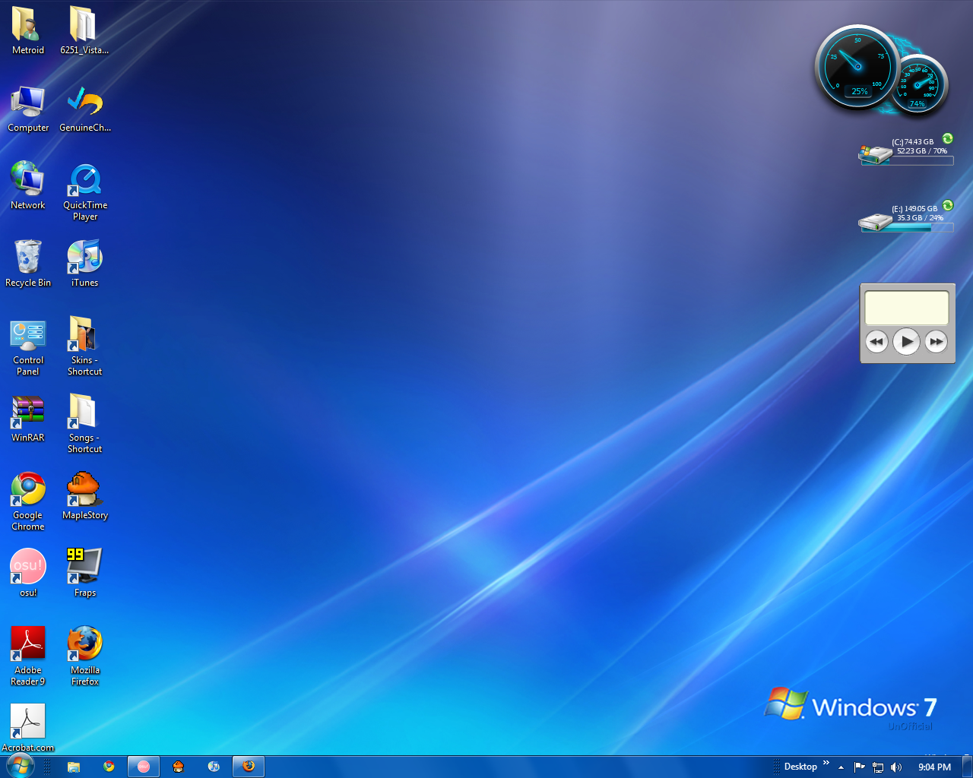Fast forward in media player gadget

pyautogui.click(x=937, y=342)
